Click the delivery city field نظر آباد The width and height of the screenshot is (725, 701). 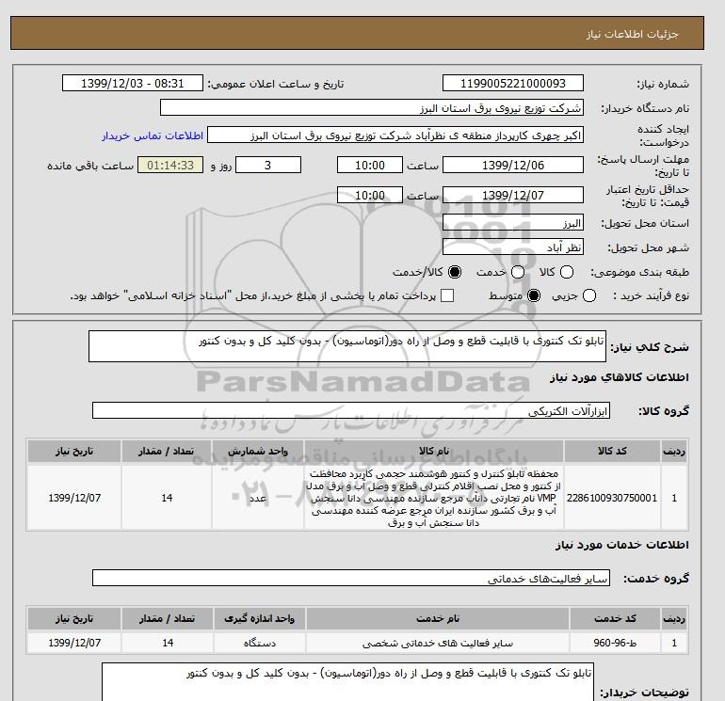pyautogui.click(x=513, y=247)
